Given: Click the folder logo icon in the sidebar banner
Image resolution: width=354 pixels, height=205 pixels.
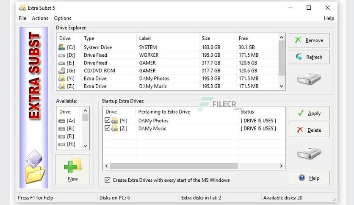Looking at the screenshot, I should pyautogui.click(x=35, y=166).
